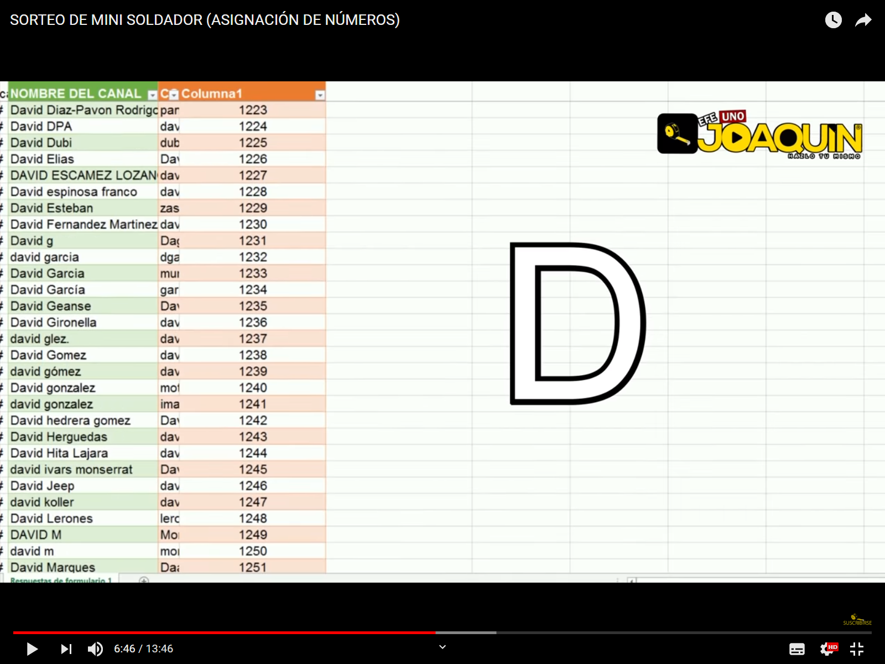
Task: Mute the video volume
Action: [x=95, y=649]
